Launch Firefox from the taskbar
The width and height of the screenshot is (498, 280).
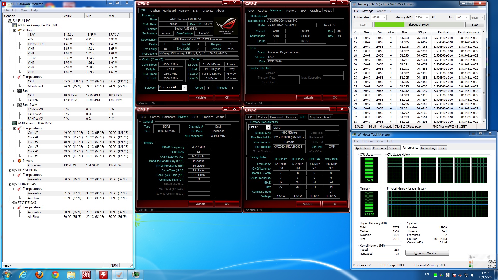click(x=39, y=275)
